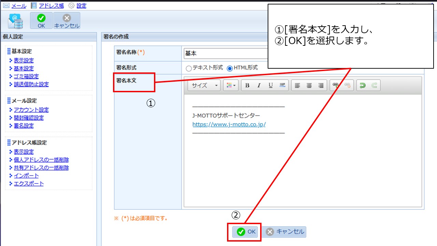This screenshot has height=246, width=437.
Task: Undo the last edit in the signature editor
Action: tap(363, 85)
